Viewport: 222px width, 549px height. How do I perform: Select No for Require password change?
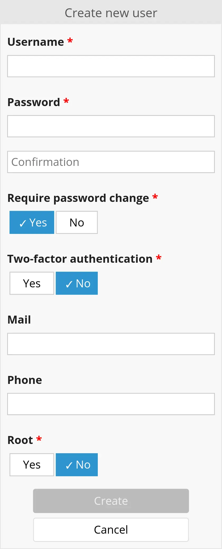click(77, 223)
